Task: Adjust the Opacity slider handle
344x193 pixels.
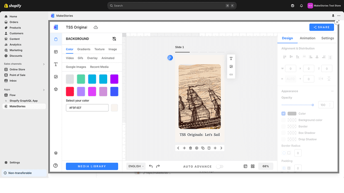Action: (312, 105)
